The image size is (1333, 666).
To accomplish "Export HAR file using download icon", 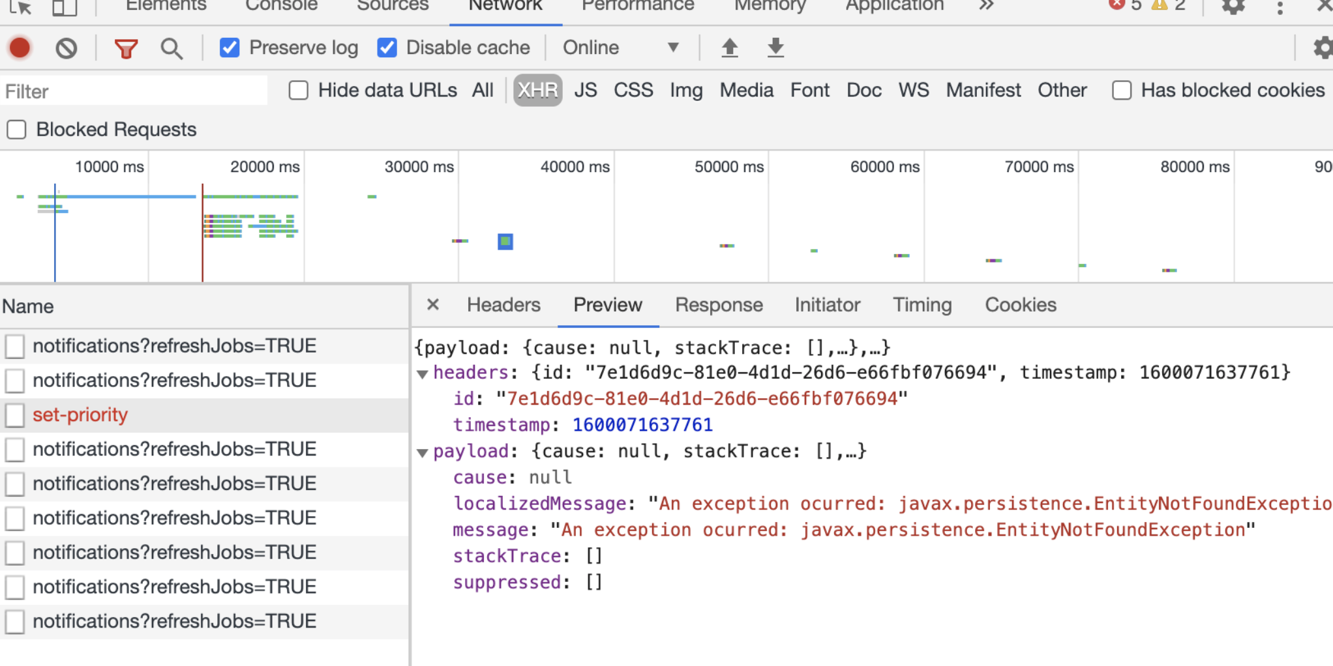I will pyautogui.click(x=775, y=48).
